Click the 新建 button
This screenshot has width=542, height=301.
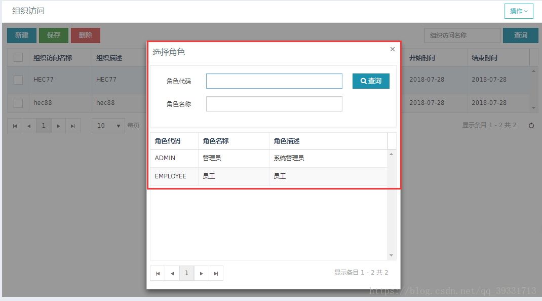[x=22, y=35]
